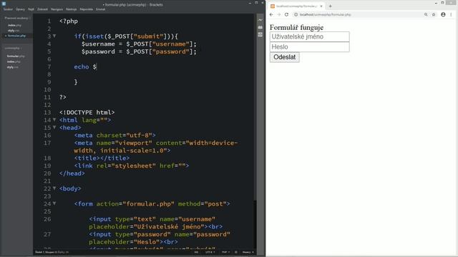This screenshot has height=257, width=458.
Task: Open Úpravy menu
Action: [x=20, y=9]
